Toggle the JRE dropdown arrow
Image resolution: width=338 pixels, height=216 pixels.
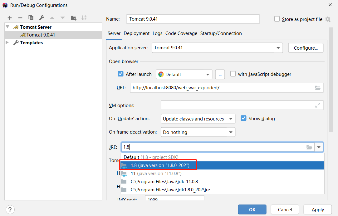pos(319,147)
